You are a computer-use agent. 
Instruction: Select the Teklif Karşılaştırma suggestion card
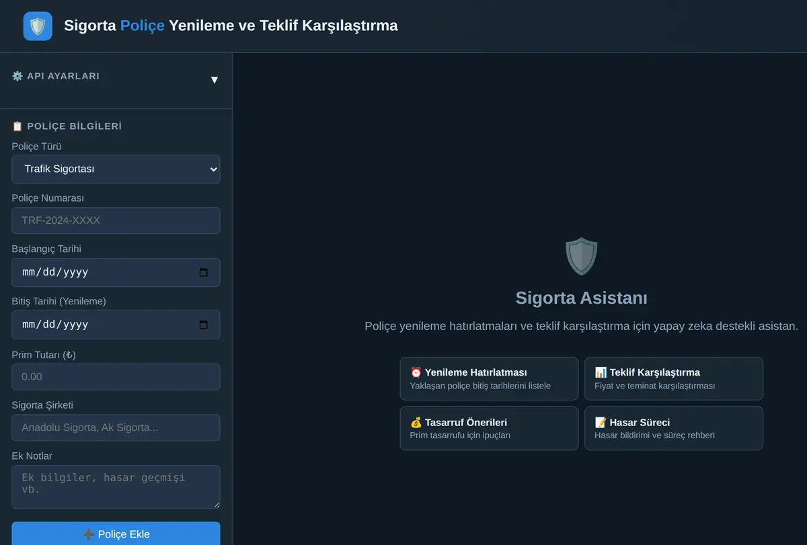tap(674, 378)
